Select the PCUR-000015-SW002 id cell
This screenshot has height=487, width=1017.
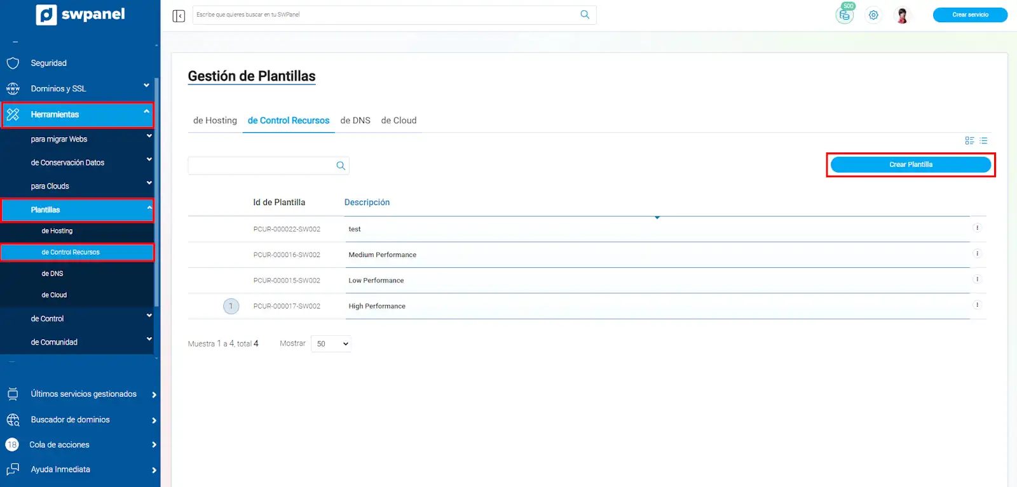click(x=287, y=281)
